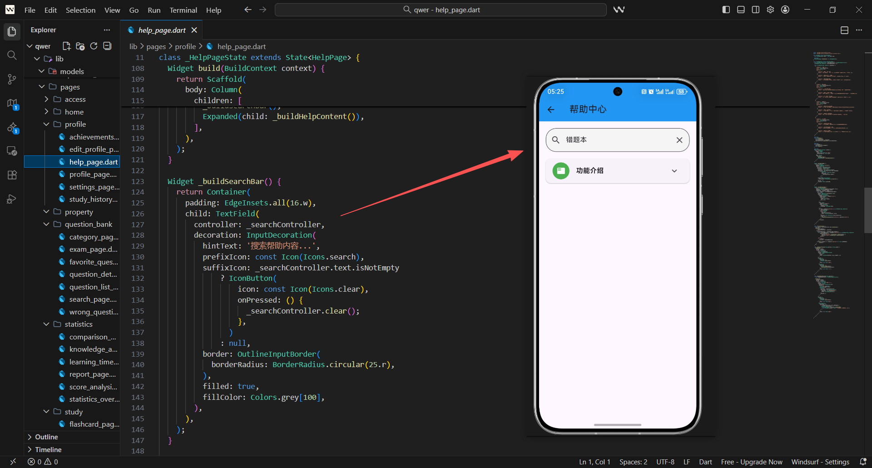The image size is (872, 468).
Task: Click the New File icon in Explorer
Action: (x=66, y=46)
